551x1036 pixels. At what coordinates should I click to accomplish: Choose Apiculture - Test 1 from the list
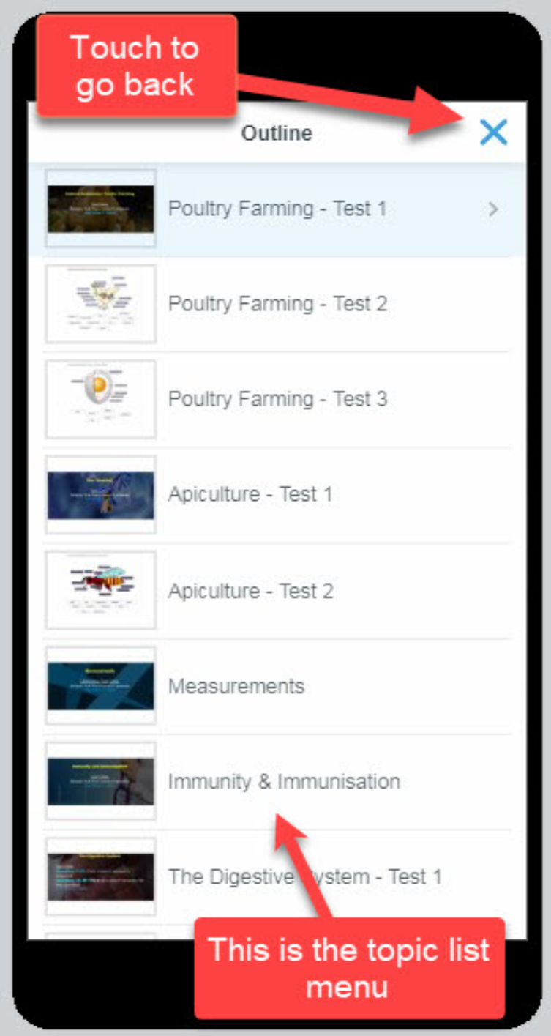(x=250, y=495)
